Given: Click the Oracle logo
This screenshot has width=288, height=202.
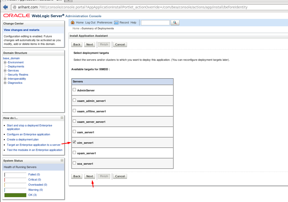Looking at the screenshot, I should pos(17,16).
